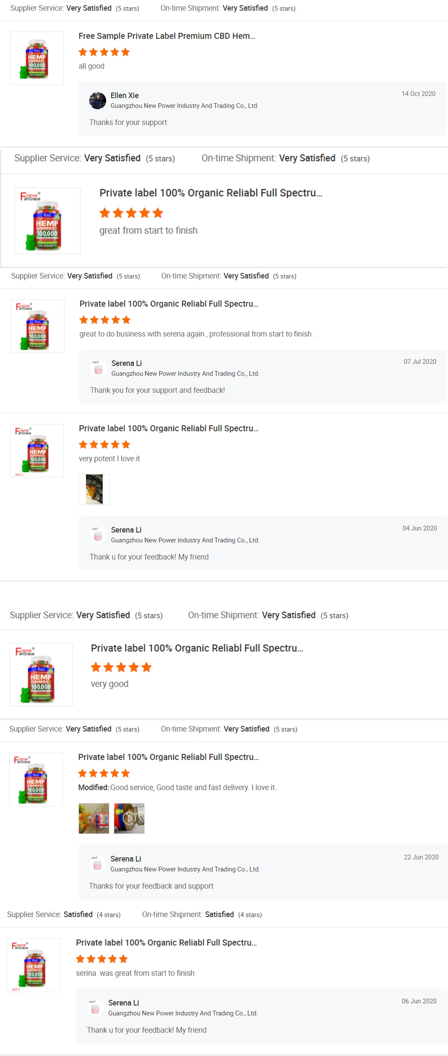Click Ellen Xie's profile avatar
Image resolution: width=448 pixels, height=1056 pixels.
point(98,101)
